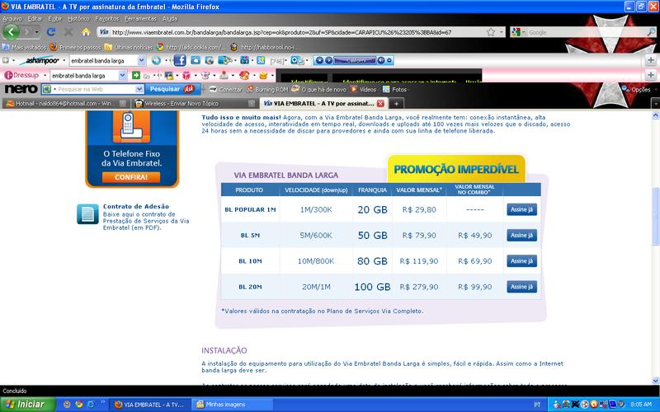Click the Chrome quick launch icon
Screen dimensions: 660x412
point(78,405)
